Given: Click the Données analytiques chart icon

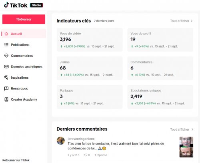Looking at the screenshot, I should pyautogui.click(x=6, y=67).
